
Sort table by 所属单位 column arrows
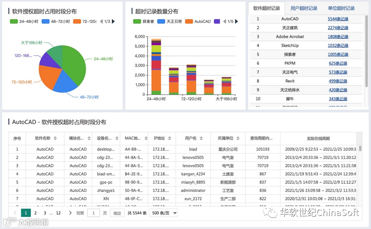[238, 138]
